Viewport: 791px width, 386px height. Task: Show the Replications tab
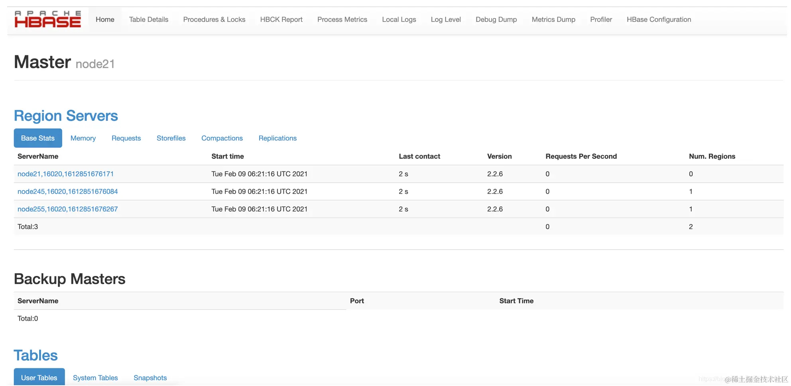click(277, 138)
